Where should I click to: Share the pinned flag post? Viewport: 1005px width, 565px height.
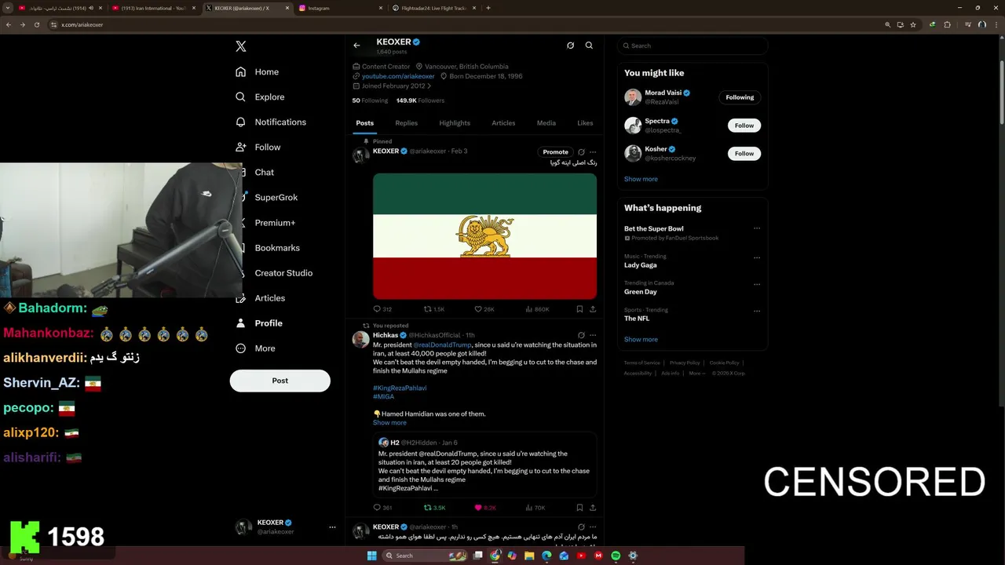(x=593, y=309)
